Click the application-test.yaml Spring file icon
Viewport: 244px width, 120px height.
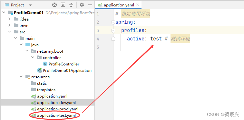point(34,116)
